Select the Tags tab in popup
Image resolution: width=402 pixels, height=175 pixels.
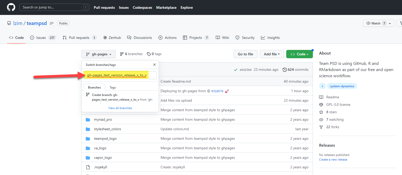[x=113, y=87]
